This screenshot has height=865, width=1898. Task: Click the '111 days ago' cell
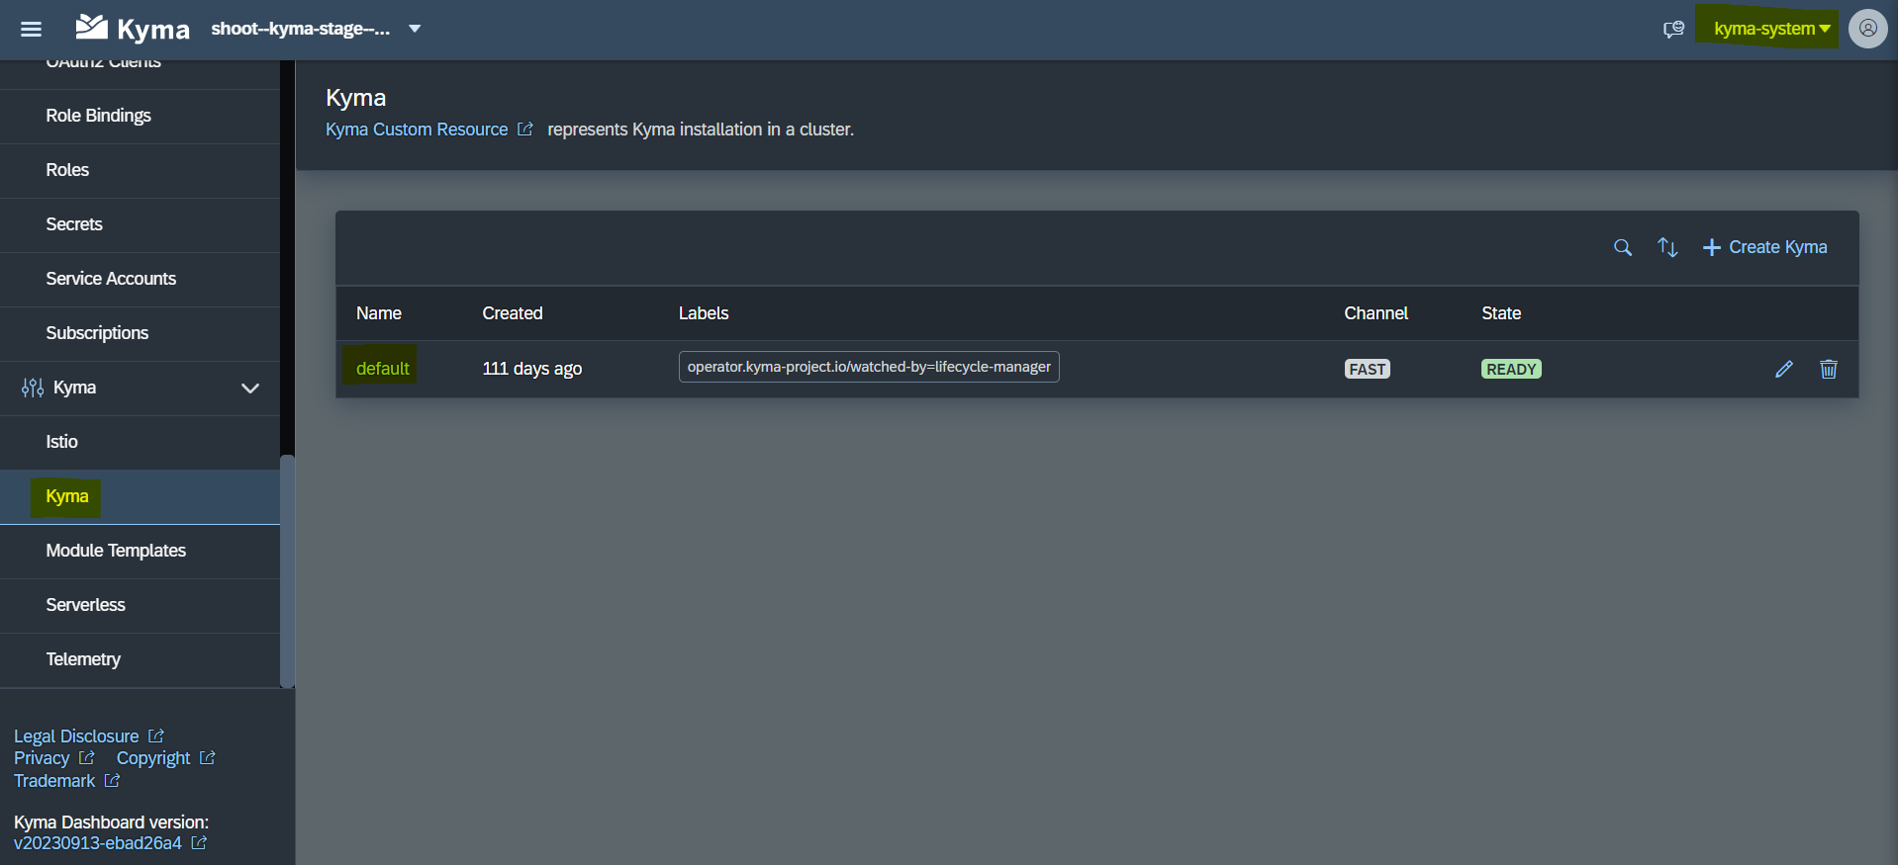point(532,369)
